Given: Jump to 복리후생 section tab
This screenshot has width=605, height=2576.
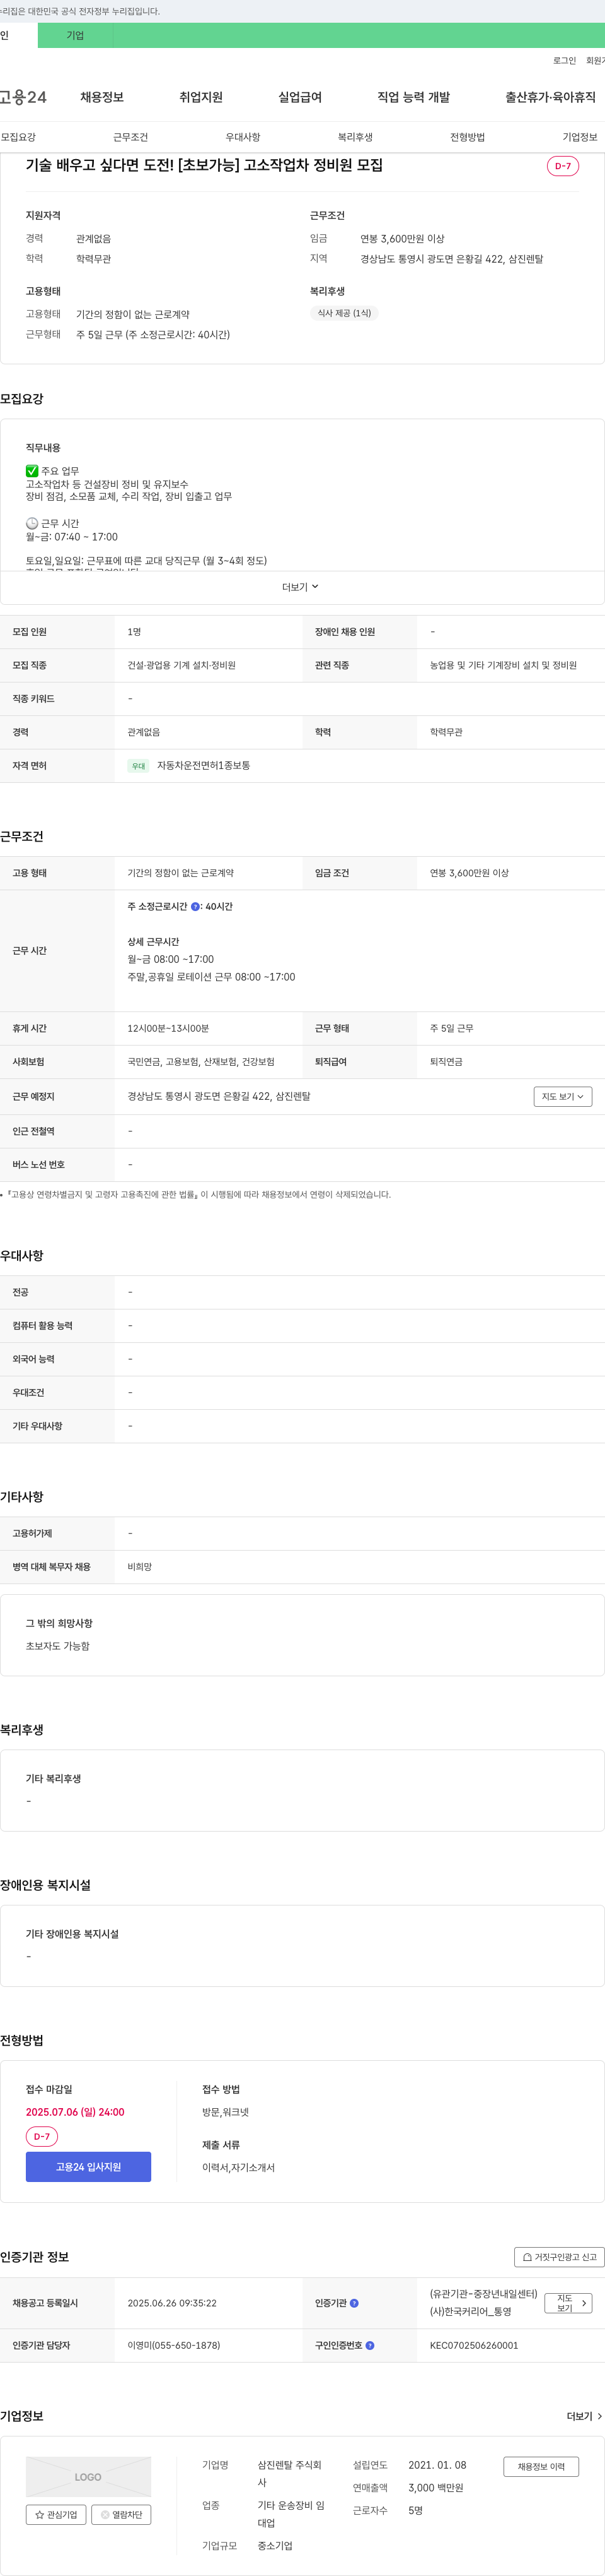Looking at the screenshot, I should click(x=355, y=137).
